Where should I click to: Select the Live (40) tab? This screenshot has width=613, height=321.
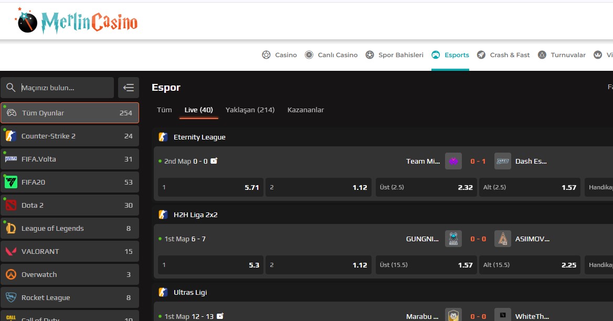coord(198,110)
